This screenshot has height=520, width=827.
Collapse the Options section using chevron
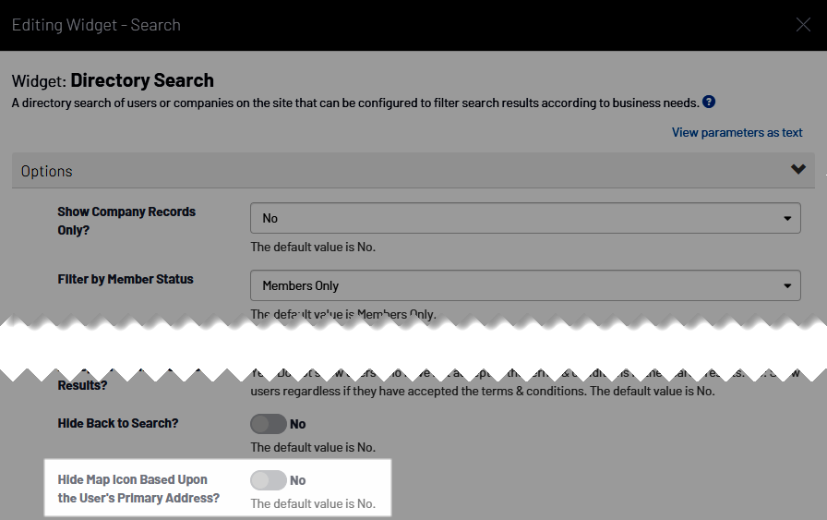tap(798, 170)
